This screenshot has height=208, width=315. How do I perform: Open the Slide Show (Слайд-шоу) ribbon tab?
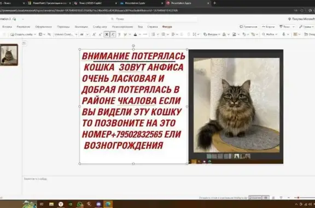pos(100,27)
